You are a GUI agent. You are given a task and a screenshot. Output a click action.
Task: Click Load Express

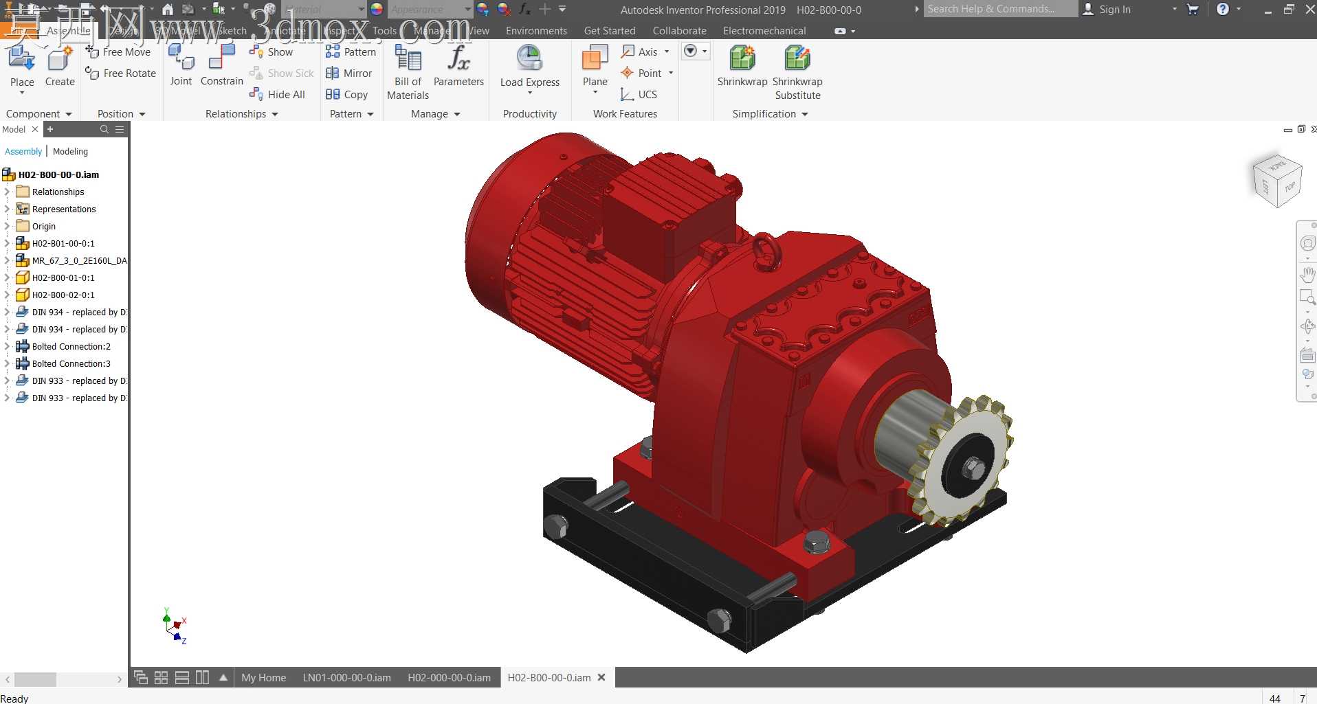(x=530, y=69)
